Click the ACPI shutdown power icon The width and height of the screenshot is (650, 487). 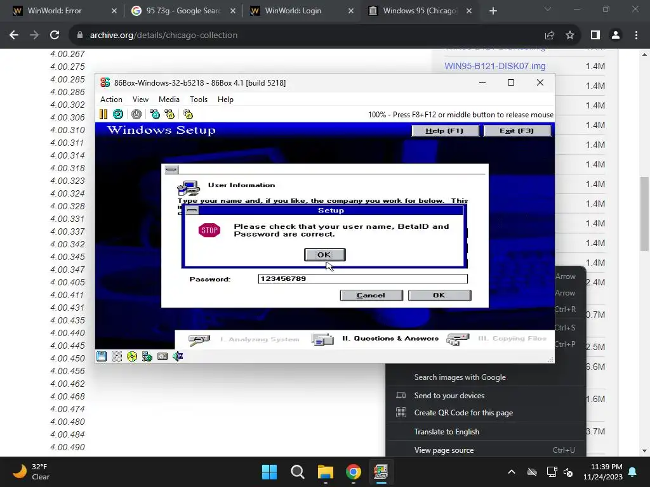[x=136, y=114]
